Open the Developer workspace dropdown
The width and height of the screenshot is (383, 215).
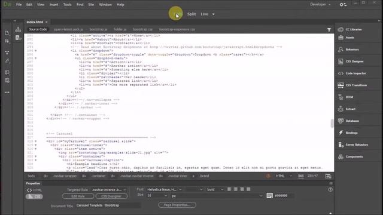click(x=320, y=4)
